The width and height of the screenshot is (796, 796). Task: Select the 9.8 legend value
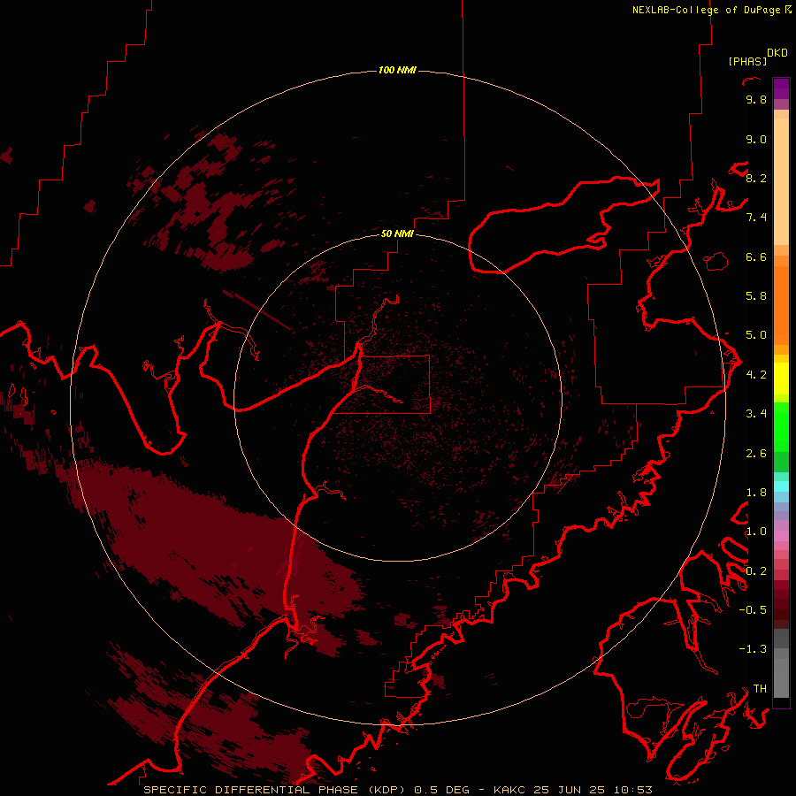click(756, 99)
